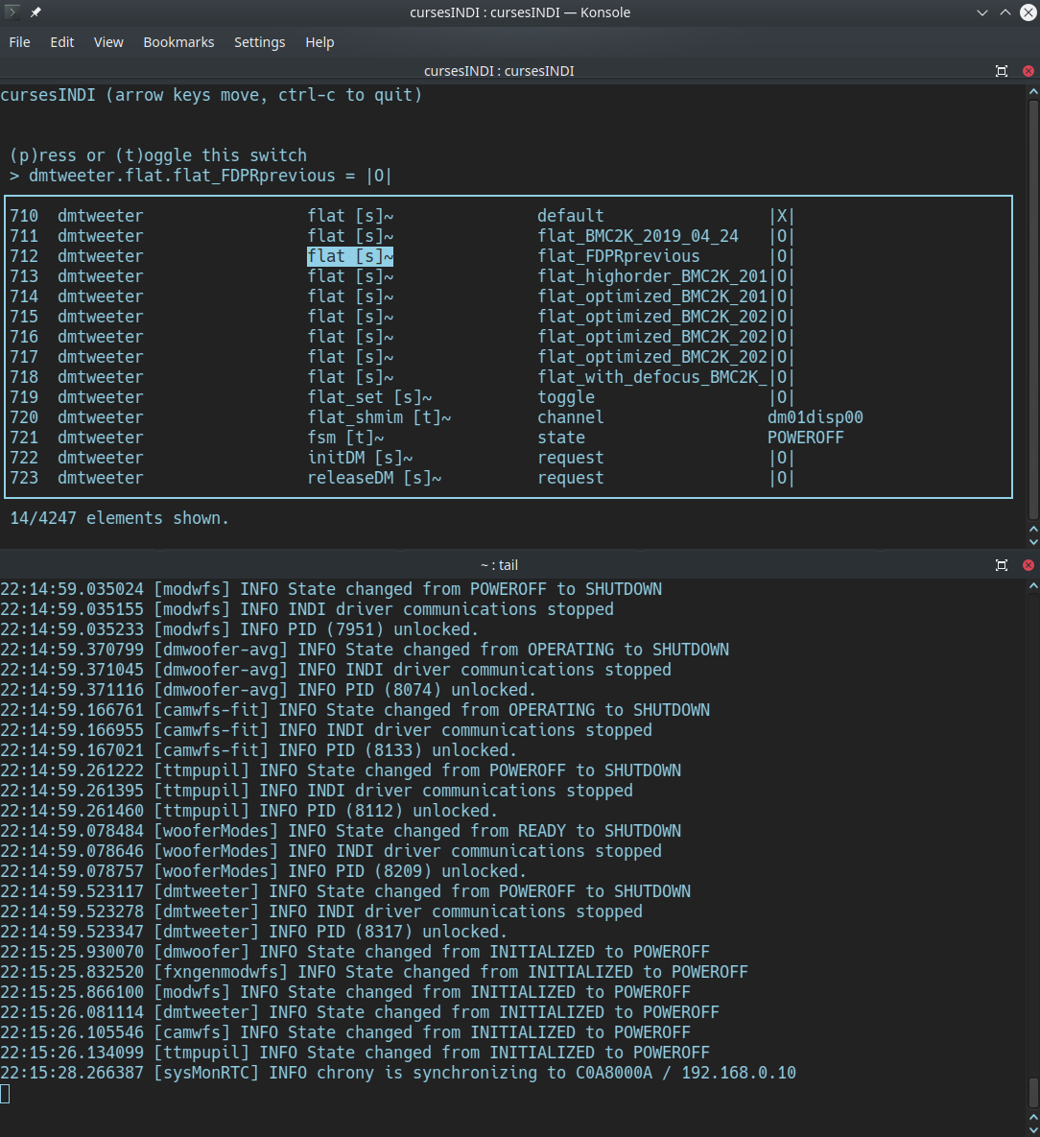Click scroll down arrow in tail pane
The image size is (1040, 1137).
point(1033,1130)
